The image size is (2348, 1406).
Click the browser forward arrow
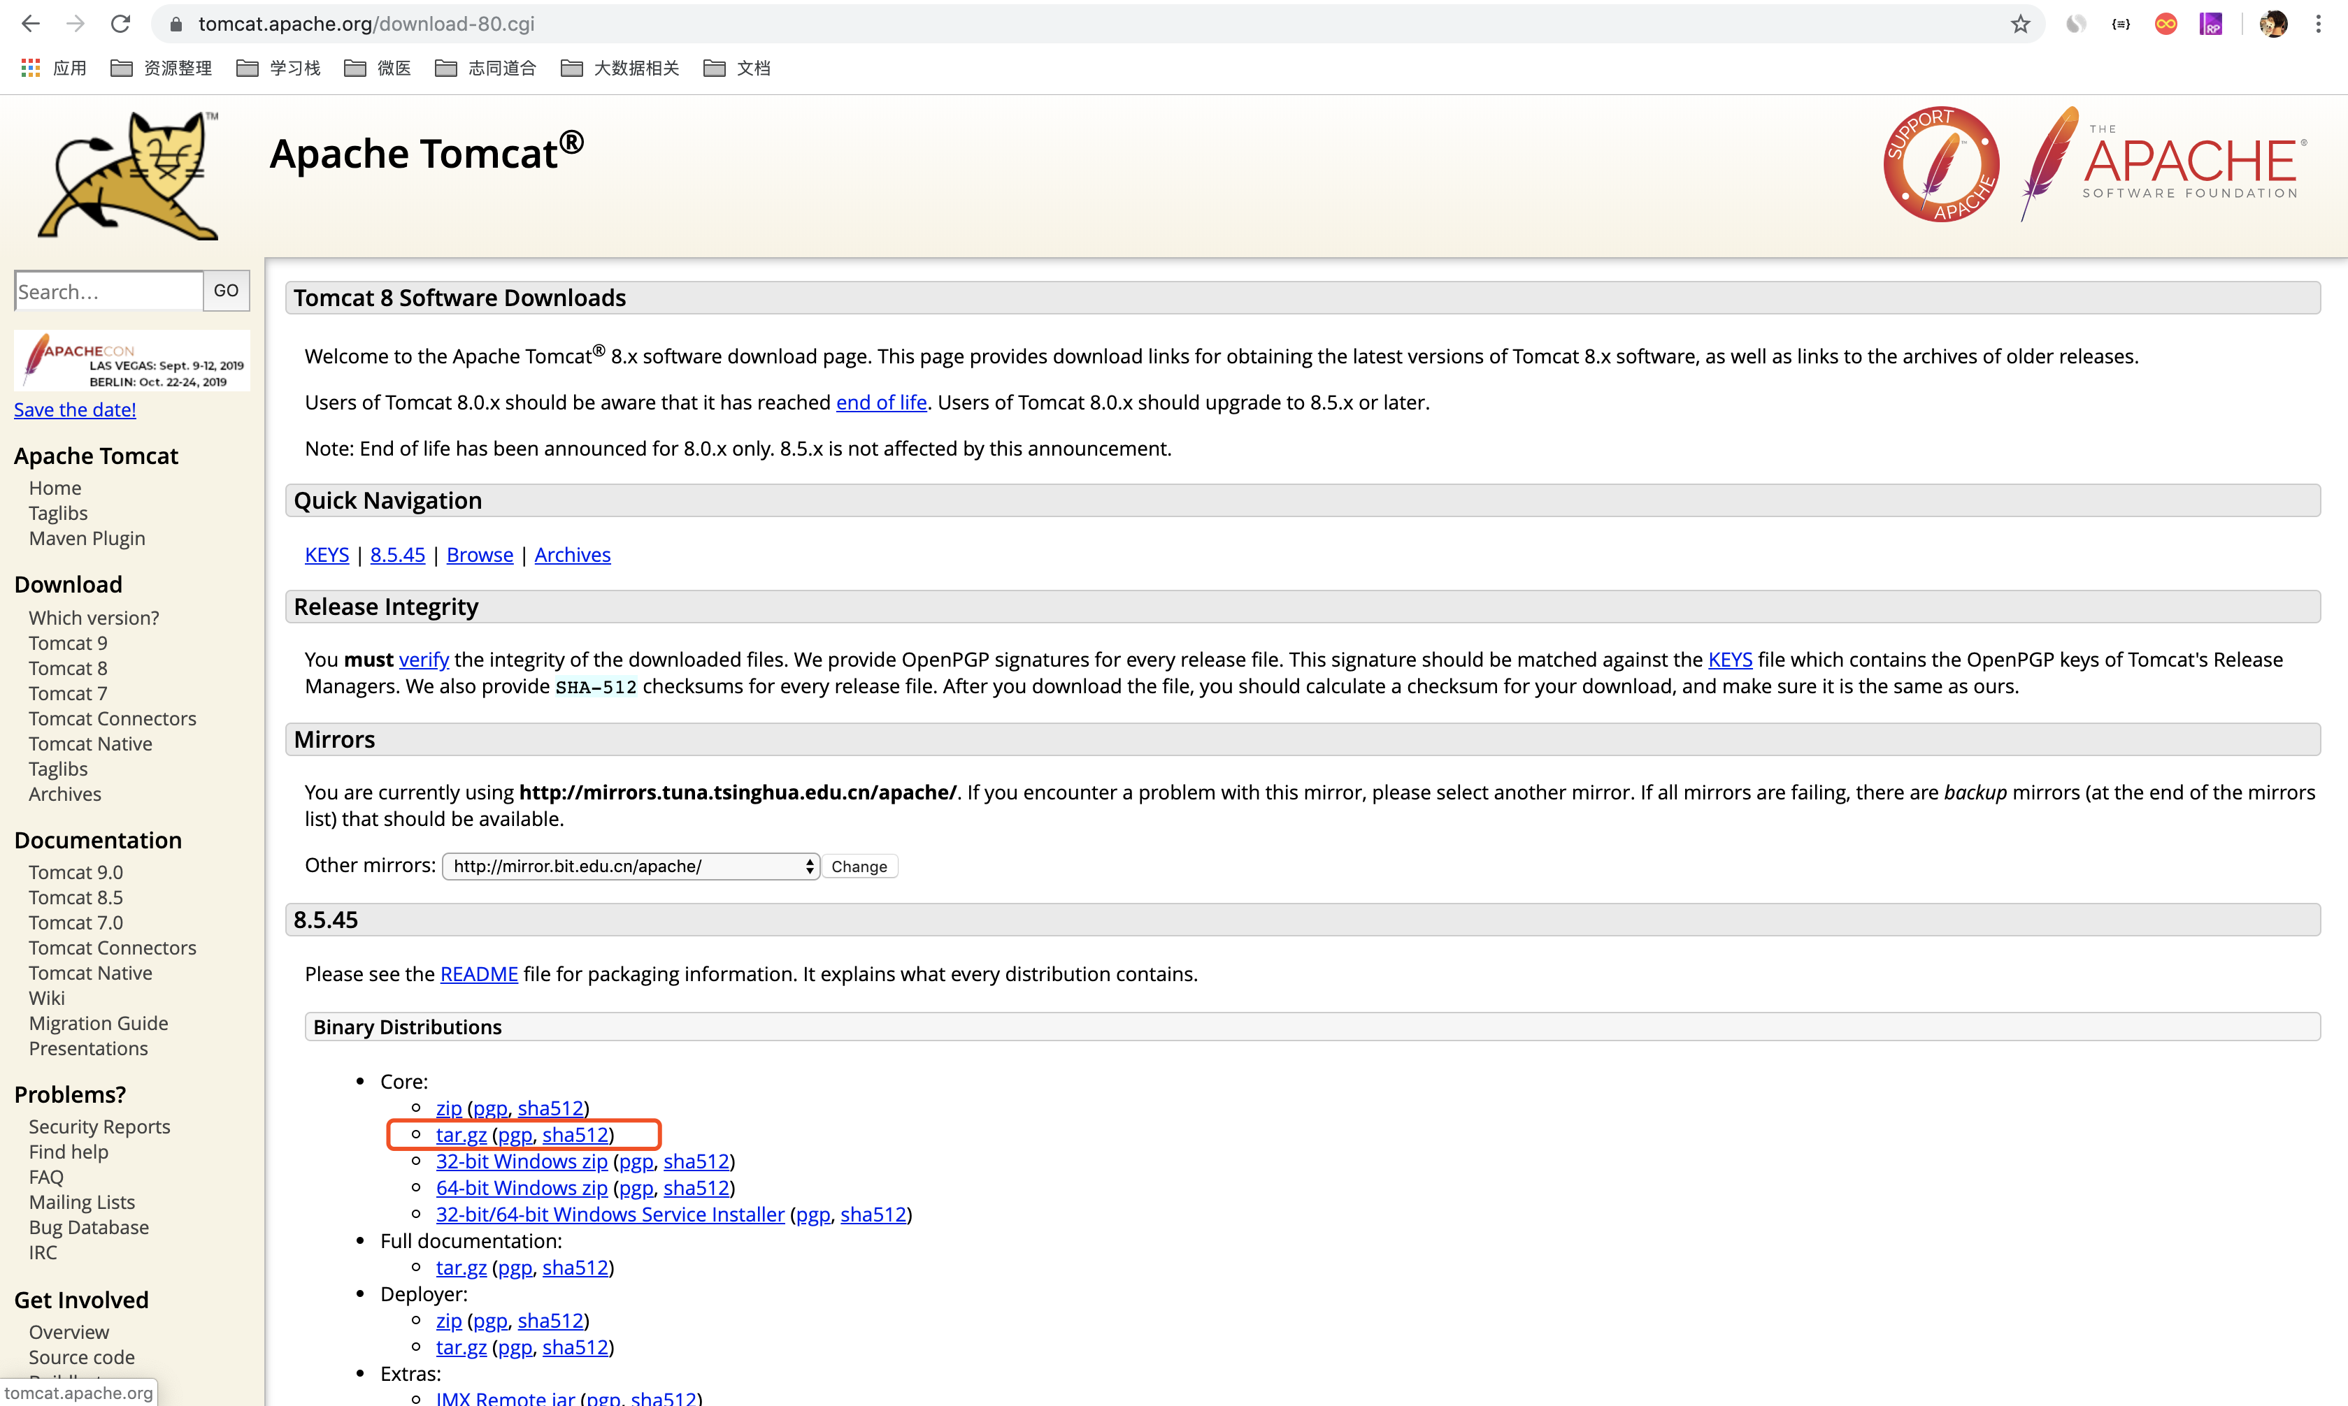point(76,24)
